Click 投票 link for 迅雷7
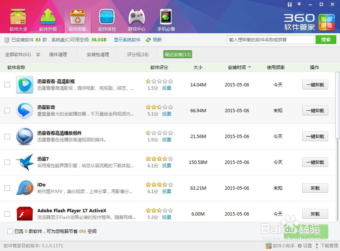 (167, 166)
